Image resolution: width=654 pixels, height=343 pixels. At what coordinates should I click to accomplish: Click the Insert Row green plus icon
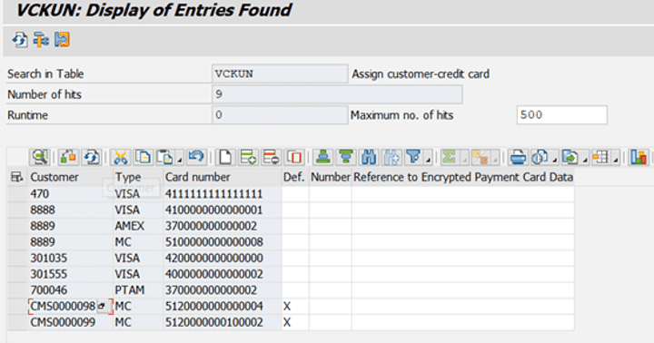pos(248,157)
